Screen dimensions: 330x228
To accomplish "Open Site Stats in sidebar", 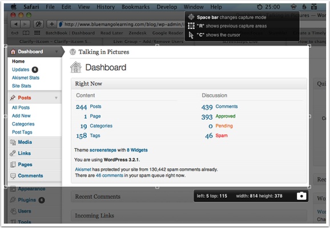I will 22,86.
